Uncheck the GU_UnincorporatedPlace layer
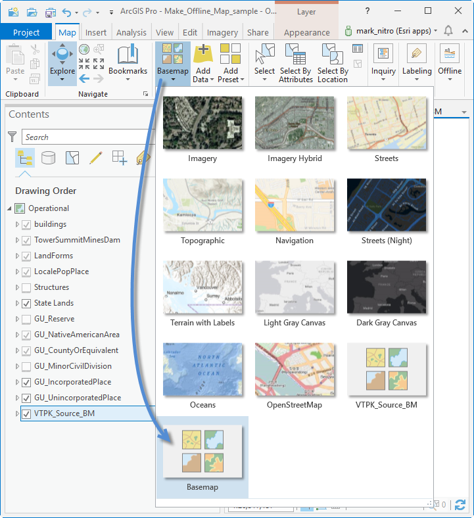Viewport: 474px width, 518px height. [x=26, y=398]
